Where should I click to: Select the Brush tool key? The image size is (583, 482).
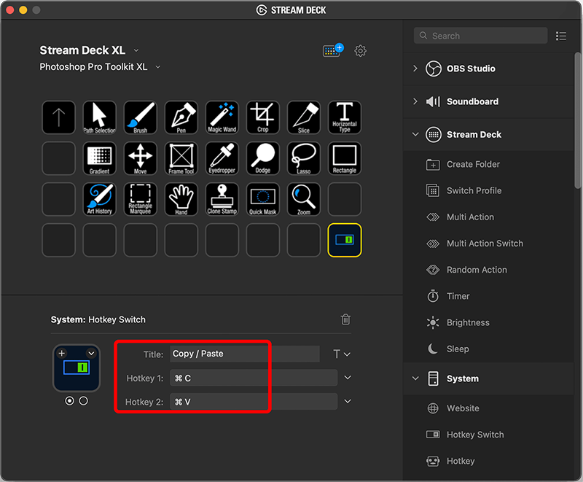pos(140,117)
